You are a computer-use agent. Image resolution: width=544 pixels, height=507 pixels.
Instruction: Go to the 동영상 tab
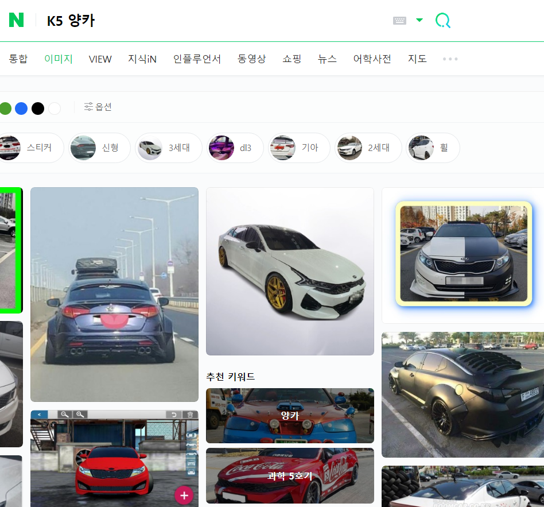click(251, 59)
